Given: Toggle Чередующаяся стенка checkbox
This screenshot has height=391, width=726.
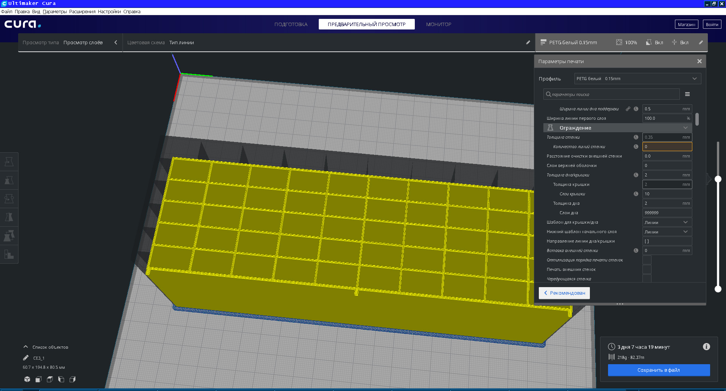Looking at the screenshot, I should 647,279.
